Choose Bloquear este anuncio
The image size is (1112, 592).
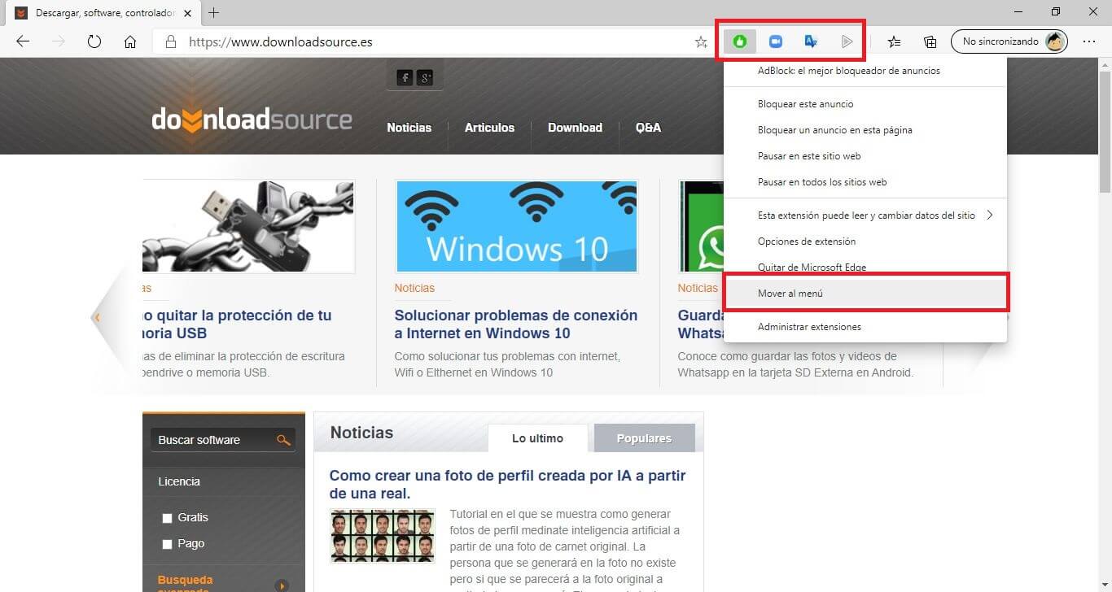(865, 104)
